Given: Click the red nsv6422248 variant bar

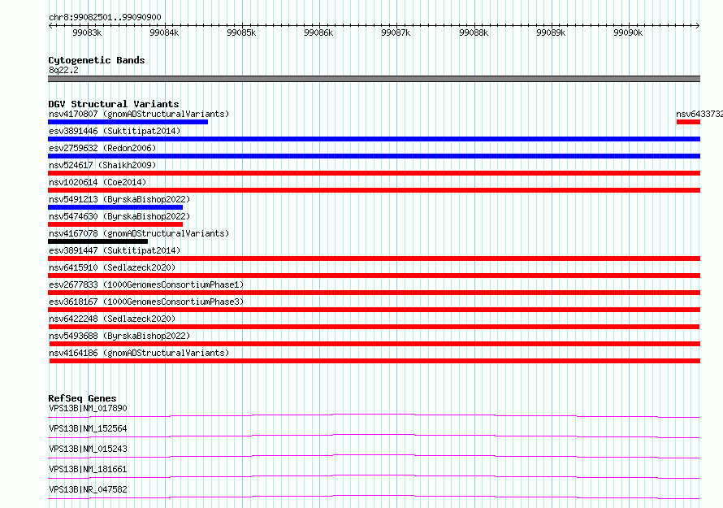Looking at the screenshot, I should pos(374,327).
